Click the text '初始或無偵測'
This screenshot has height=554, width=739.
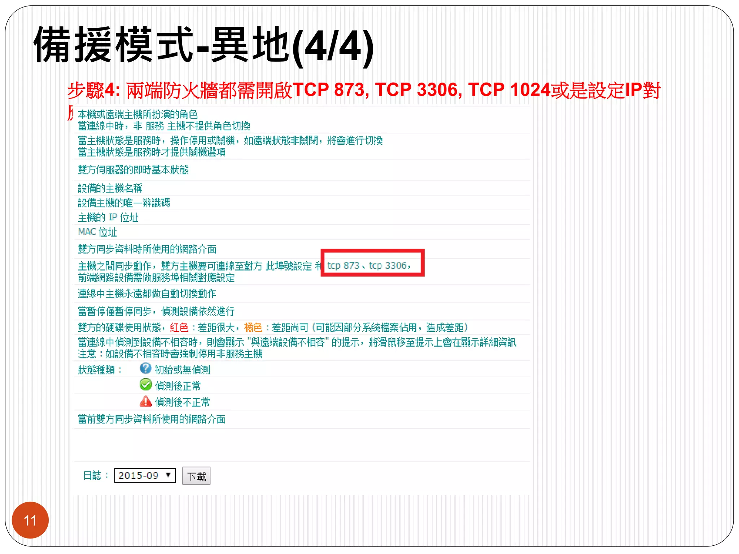183,370
